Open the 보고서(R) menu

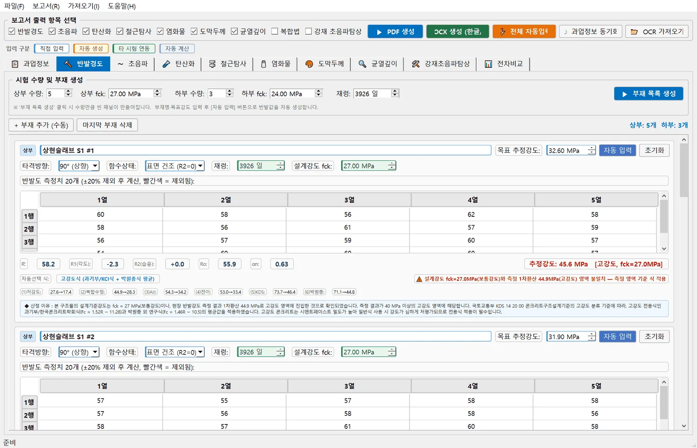click(46, 6)
